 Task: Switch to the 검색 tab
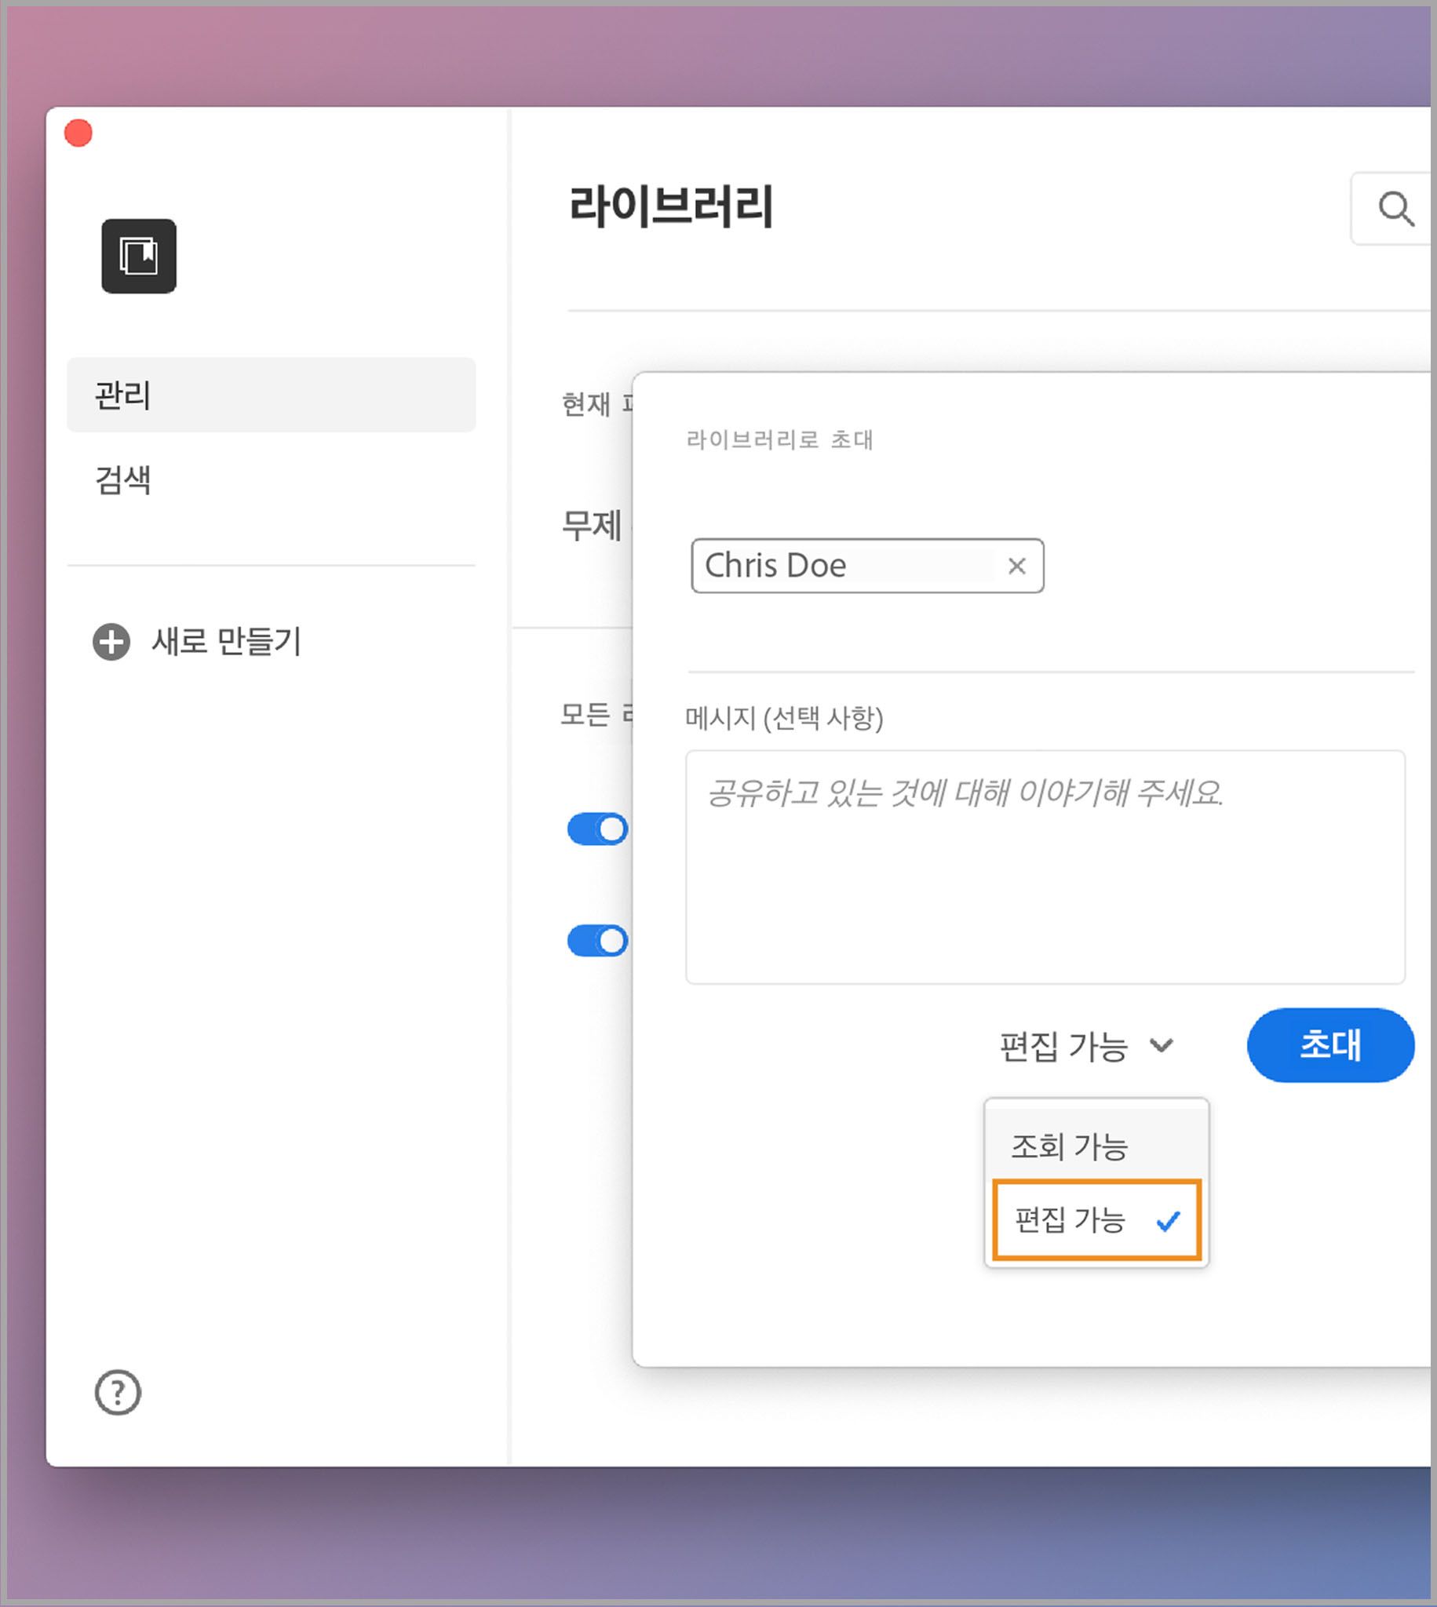122,482
